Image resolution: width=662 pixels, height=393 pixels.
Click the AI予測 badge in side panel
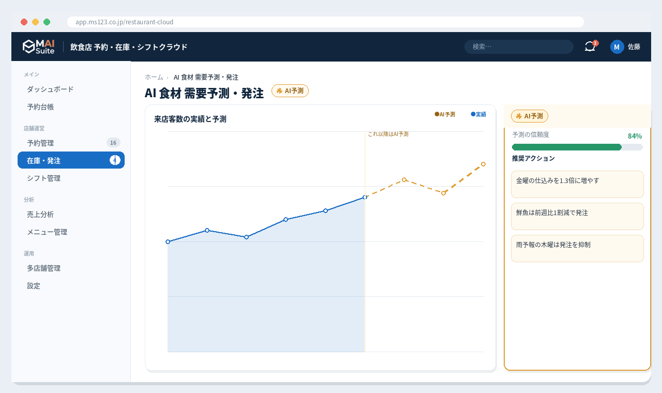530,116
